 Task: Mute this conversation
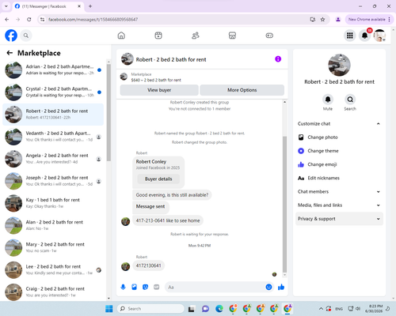pos(328,100)
